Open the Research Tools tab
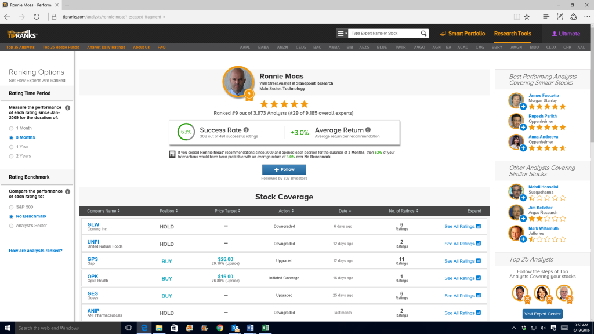 click(513, 34)
